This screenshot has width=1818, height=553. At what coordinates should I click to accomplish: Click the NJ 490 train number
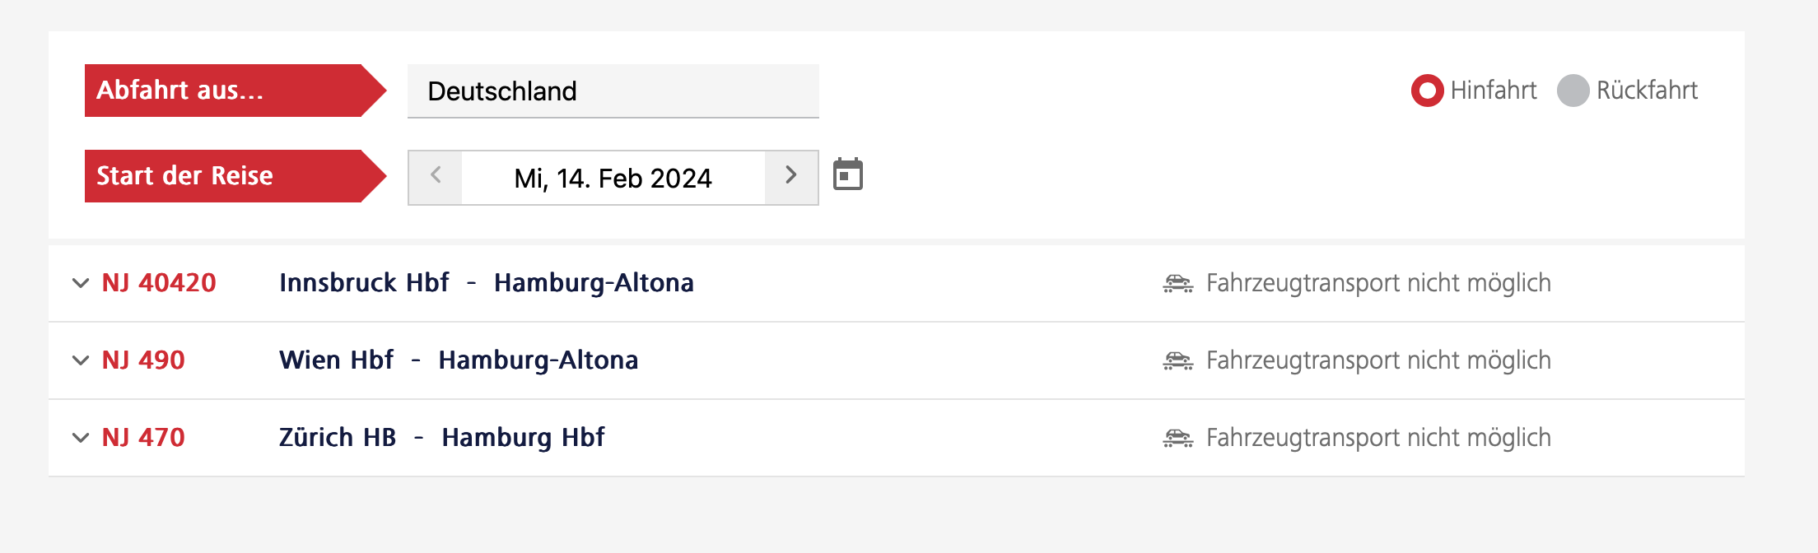point(143,360)
